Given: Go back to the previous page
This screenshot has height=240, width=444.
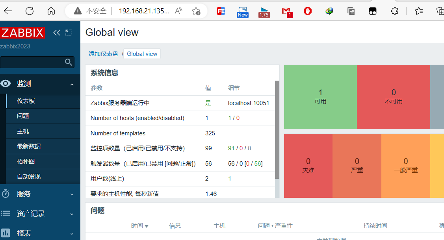Looking at the screenshot, I should point(8,11).
